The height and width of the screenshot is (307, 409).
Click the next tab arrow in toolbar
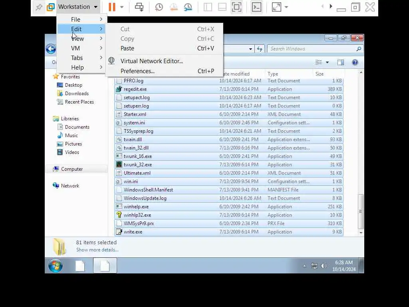(331, 6)
